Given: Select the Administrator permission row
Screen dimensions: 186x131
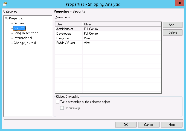Looking at the screenshot, I should [108, 29].
